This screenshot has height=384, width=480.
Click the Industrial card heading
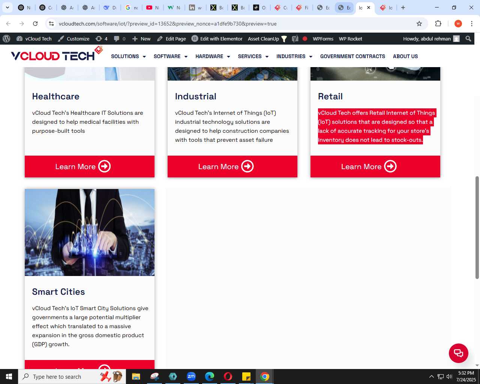click(196, 96)
